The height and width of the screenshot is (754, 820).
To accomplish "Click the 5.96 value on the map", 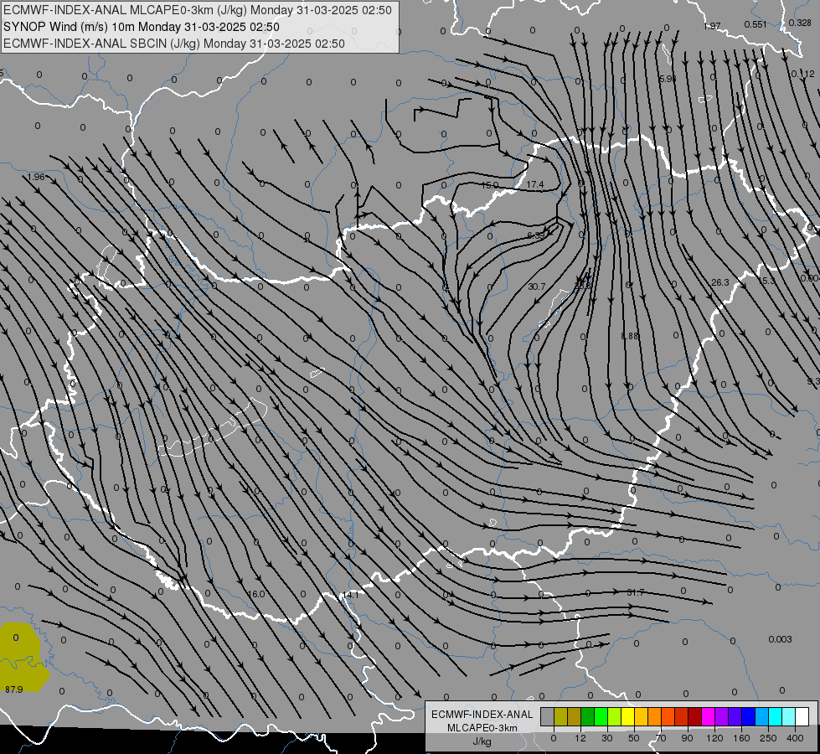I will click(x=668, y=79).
